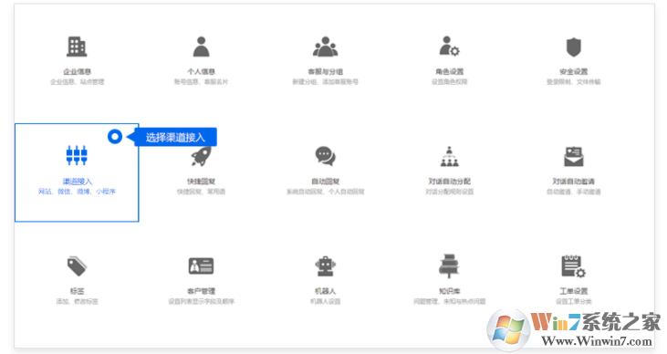Open the 对话自动分配 title
This screenshot has width=667, height=354.
tap(449, 182)
